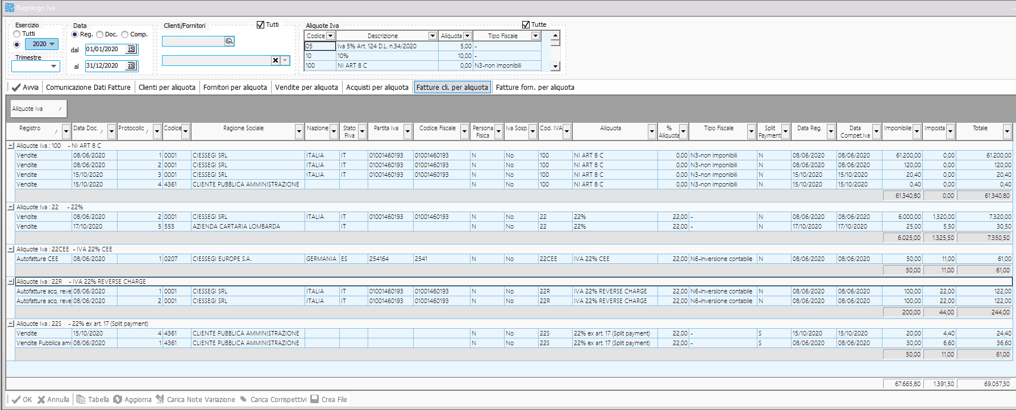Click the Avvia checkmark icon
The height and width of the screenshot is (410, 1016).
click(x=16, y=88)
